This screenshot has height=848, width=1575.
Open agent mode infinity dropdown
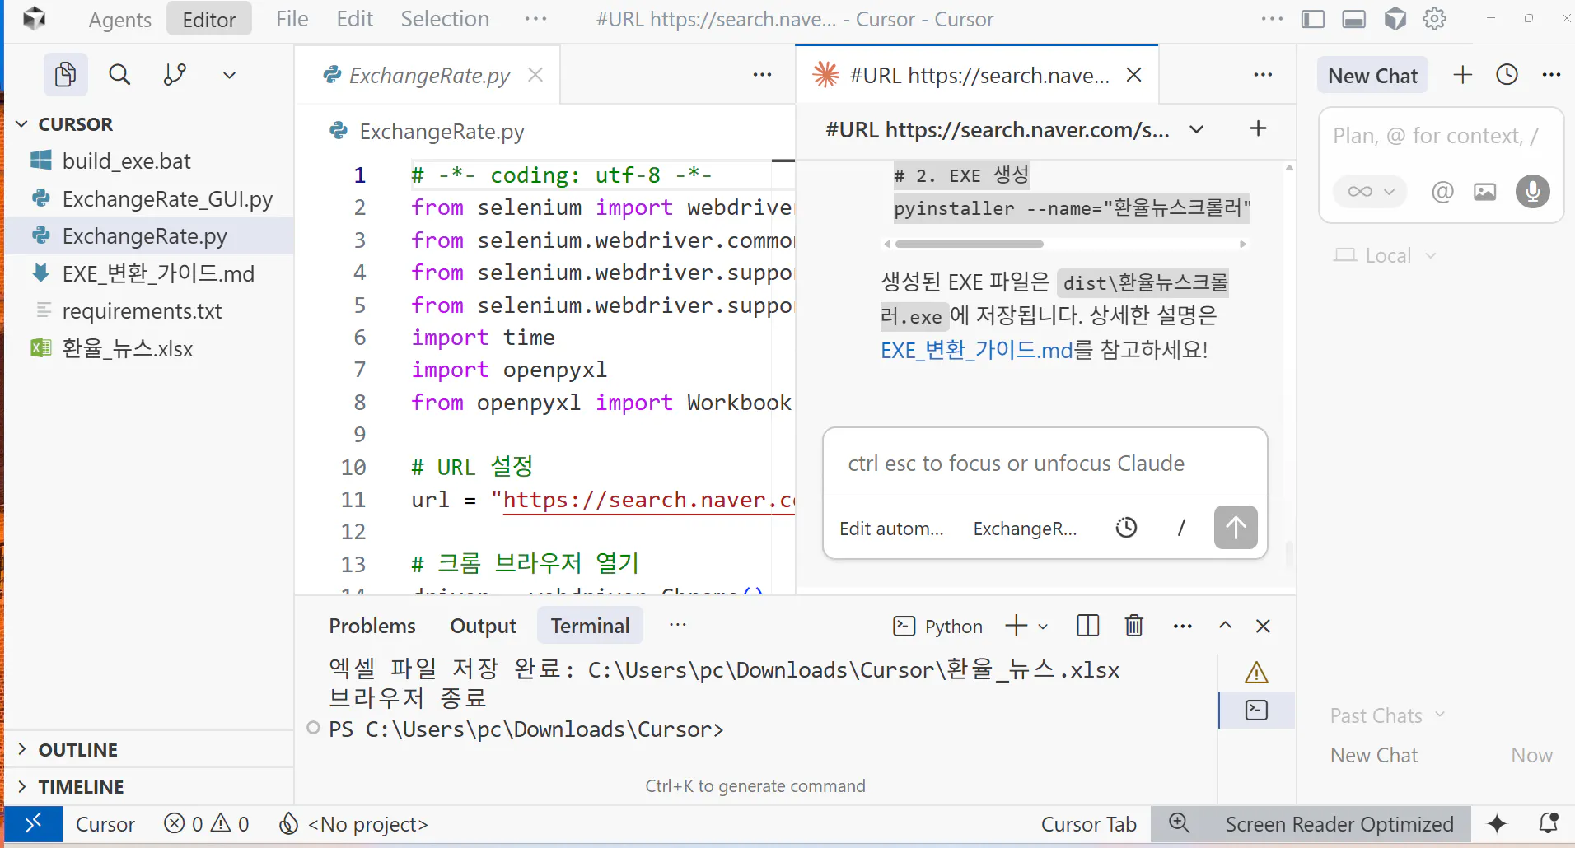tap(1371, 192)
